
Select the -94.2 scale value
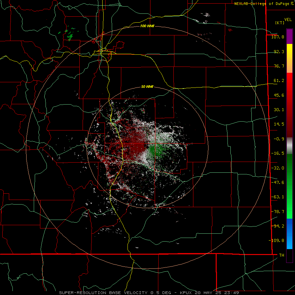[x=278, y=226]
